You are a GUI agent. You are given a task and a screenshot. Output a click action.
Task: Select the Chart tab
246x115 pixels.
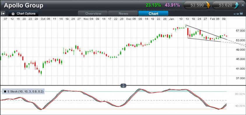pyautogui.click(x=153, y=13)
